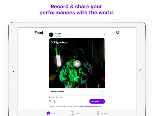The width and height of the screenshot is (154, 116).
Task: Switch to the Create tab
Action: point(76,113)
